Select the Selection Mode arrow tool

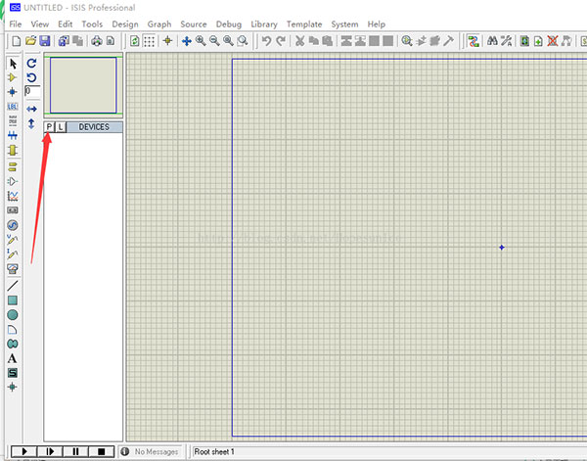(x=13, y=64)
